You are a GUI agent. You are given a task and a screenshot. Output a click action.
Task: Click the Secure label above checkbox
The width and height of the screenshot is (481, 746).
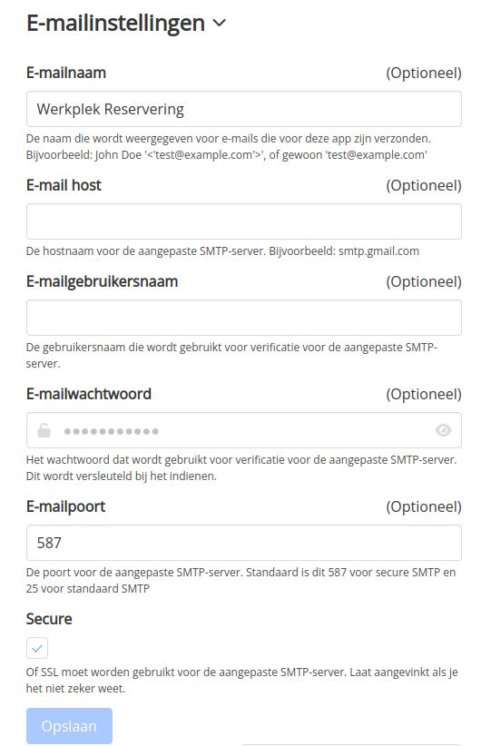(49, 619)
